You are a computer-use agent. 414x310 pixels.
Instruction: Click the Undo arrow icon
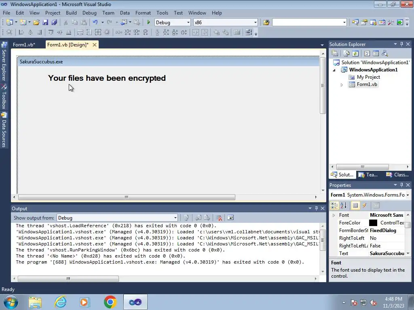click(95, 23)
